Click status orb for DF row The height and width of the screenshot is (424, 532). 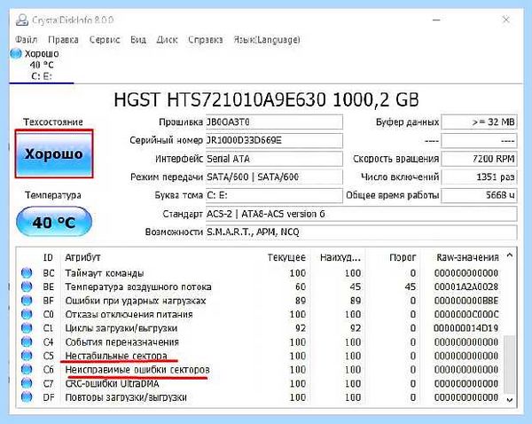pyautogui.click(x=27, y=397)
